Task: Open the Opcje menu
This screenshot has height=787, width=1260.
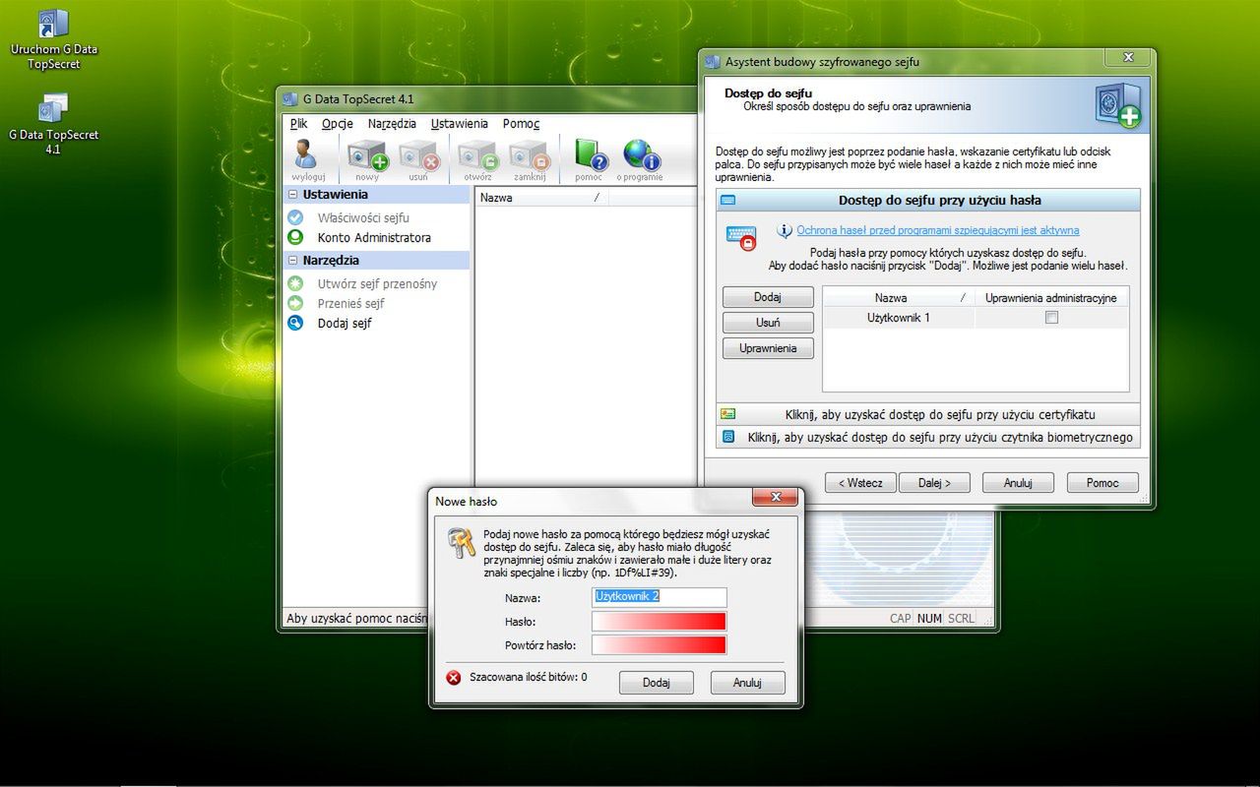Action: (338, 124)
